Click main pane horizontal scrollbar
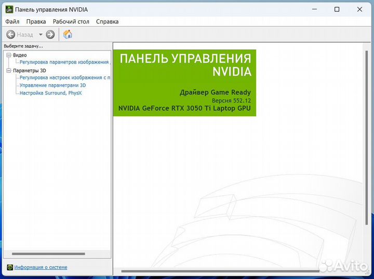This screenshot has width=374, height=279. tap(220, 271)
